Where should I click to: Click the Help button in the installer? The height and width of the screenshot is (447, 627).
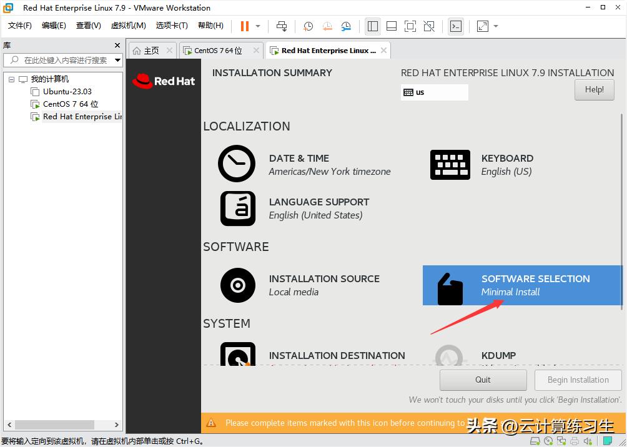point(594,89)
